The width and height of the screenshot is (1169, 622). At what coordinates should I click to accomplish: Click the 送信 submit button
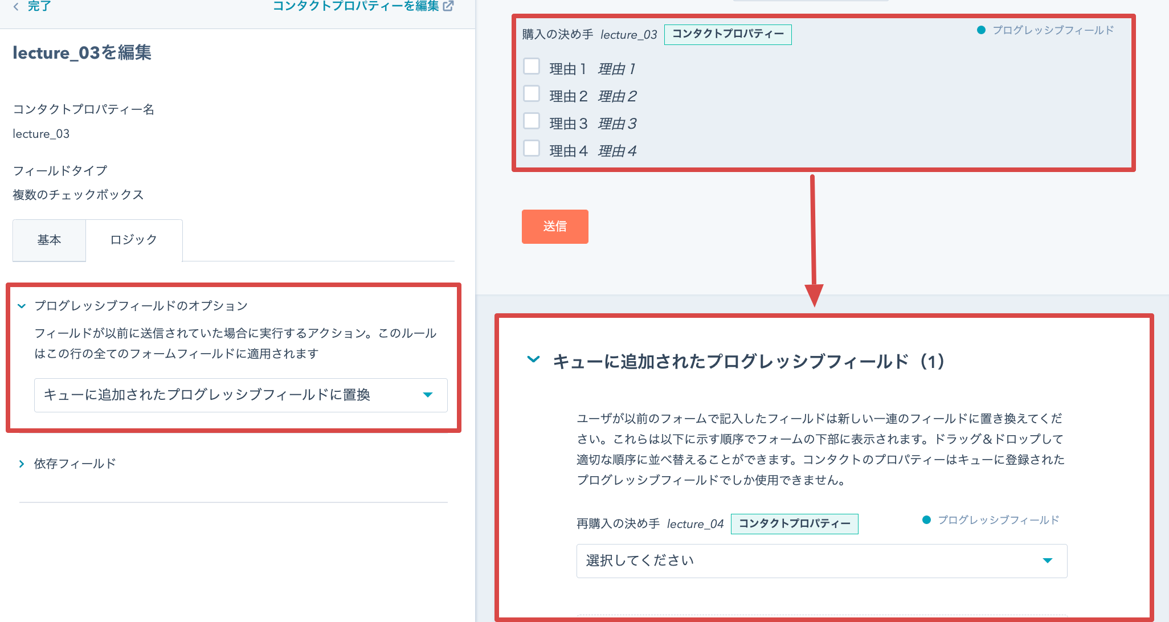click(555, 227)
